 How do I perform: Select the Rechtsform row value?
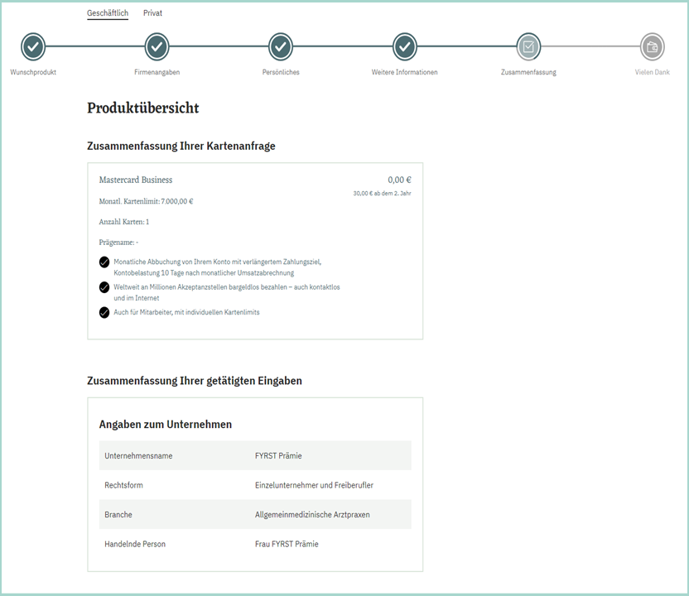(x=314, y=485)
